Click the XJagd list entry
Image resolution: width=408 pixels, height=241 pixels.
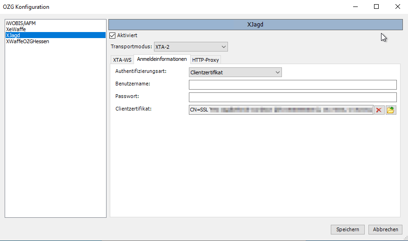pyautogui.click(x=13, y=35)
